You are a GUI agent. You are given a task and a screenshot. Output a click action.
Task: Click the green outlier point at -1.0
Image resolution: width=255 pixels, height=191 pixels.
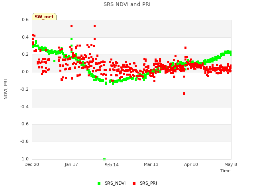pos(104,159)
